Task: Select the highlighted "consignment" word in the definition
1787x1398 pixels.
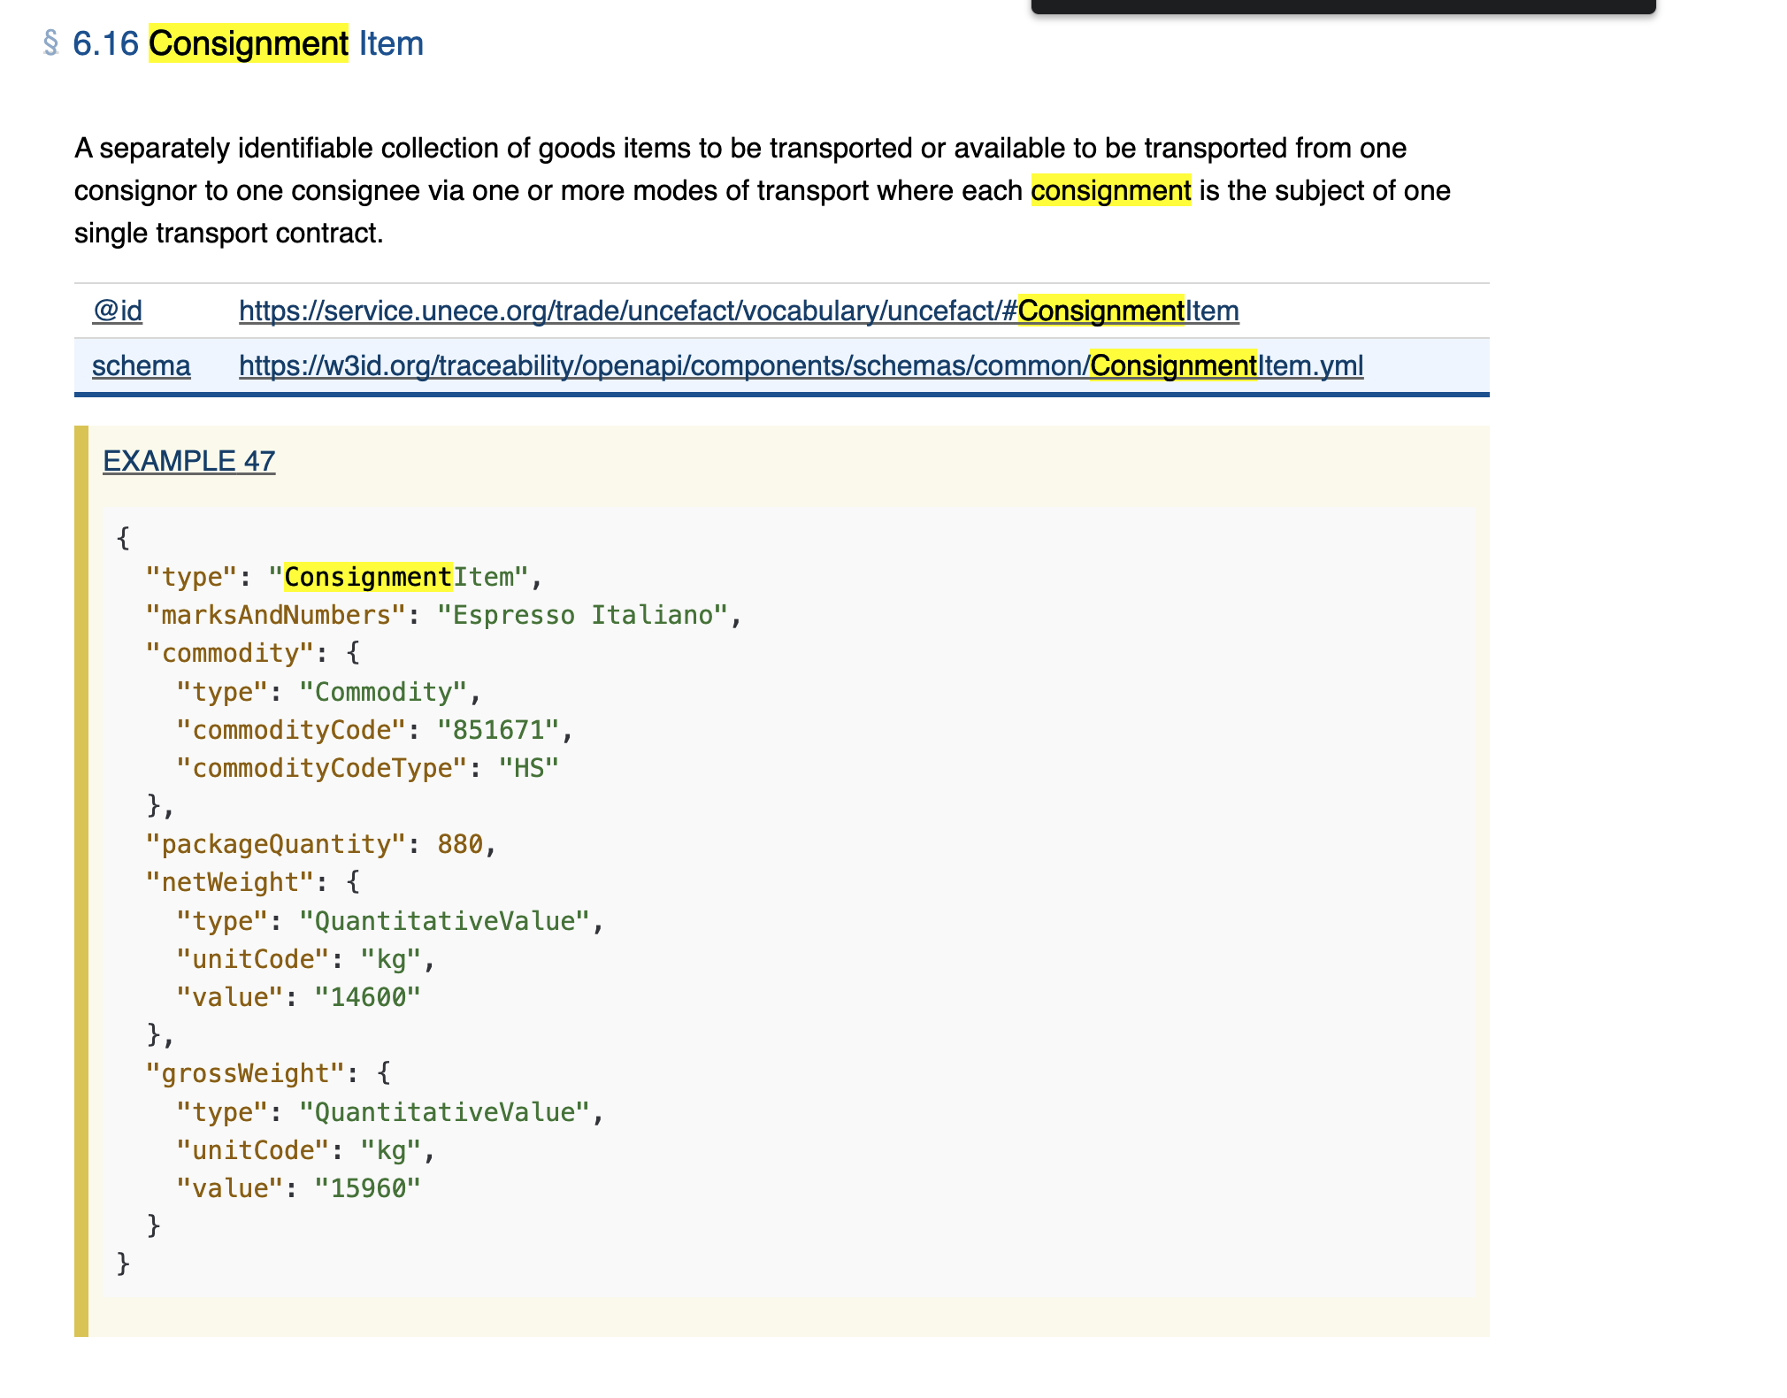Action: 1110,189
